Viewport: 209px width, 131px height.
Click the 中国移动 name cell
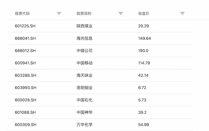tap(84, 63)
